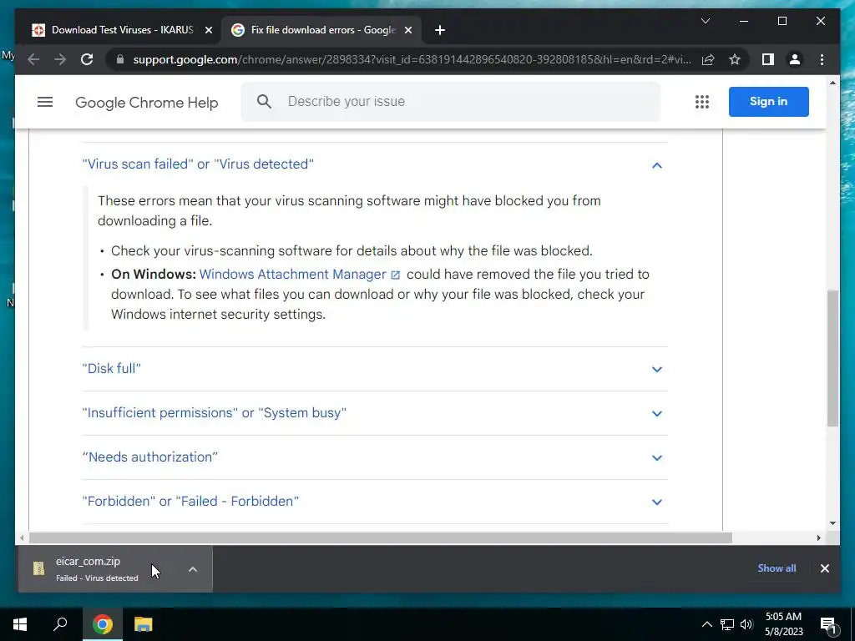Show hidden system tray icons

click(706, 624)
